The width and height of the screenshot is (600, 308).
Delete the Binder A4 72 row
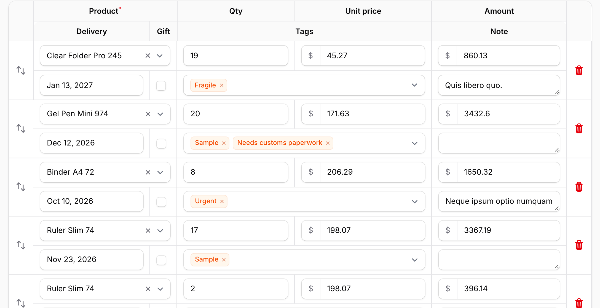click(579, 187)
